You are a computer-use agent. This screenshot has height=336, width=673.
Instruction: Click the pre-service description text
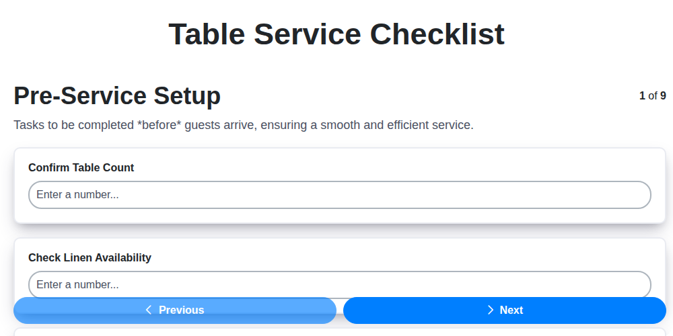tap(244, 125)
